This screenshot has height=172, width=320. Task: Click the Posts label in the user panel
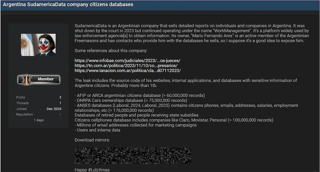pyautogui.click(x=21, y=97)
